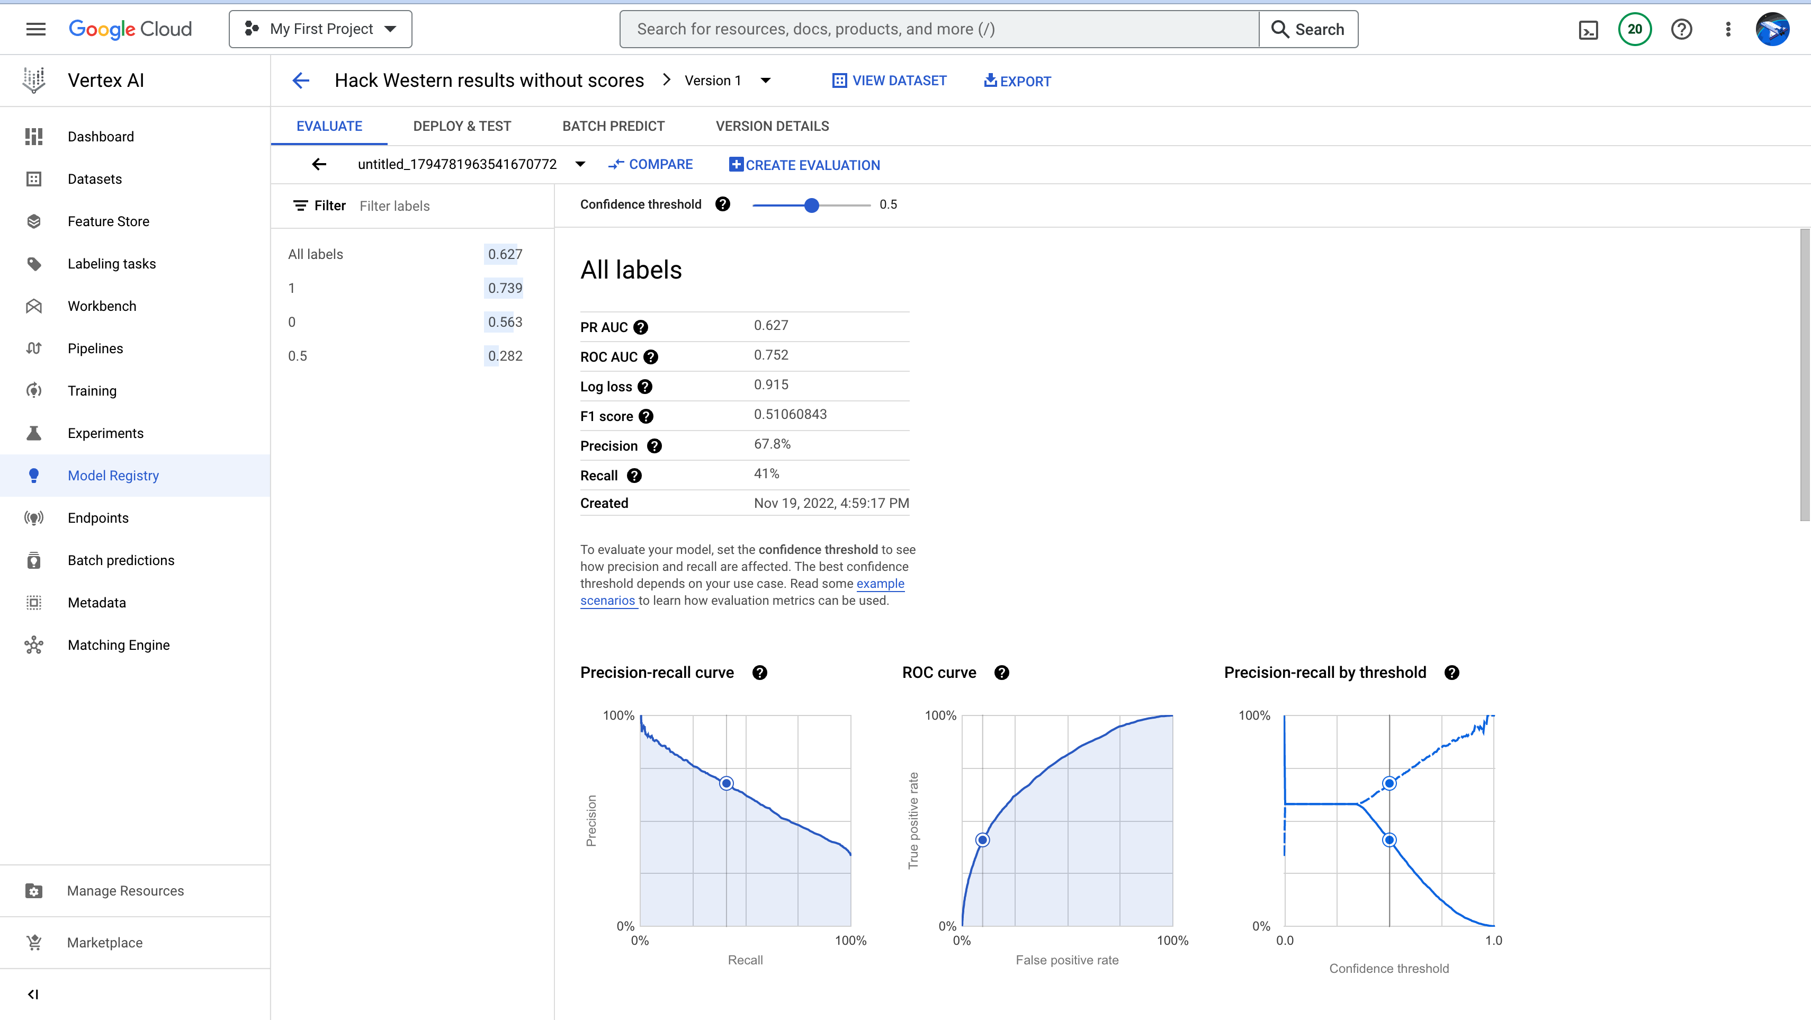Image resolution: width=1811 pixels, height=1020 pixels.
Task: Open the help question mark icon in header
Action: [1681, 30]
